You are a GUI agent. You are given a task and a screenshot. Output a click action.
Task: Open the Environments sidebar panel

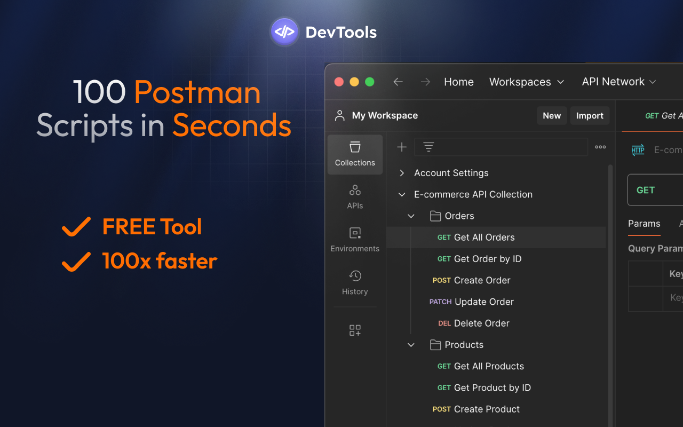pyautogui.click(x=355, y=240)
